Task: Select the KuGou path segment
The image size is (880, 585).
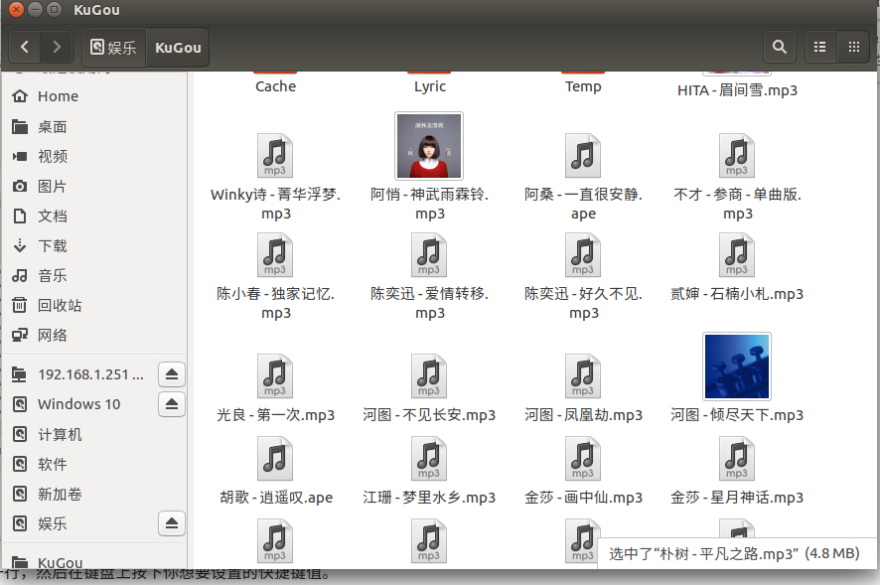Action: tap(178, 48)
